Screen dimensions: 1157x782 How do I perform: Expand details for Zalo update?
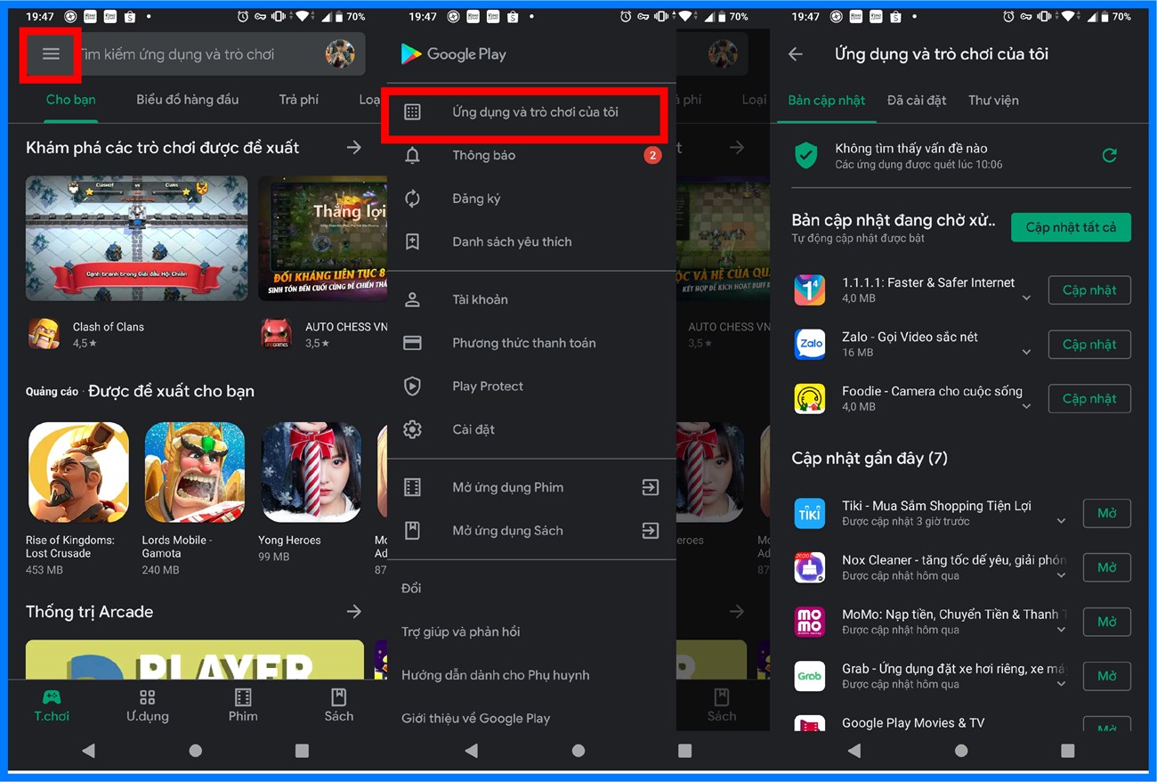click(1026, 353)
